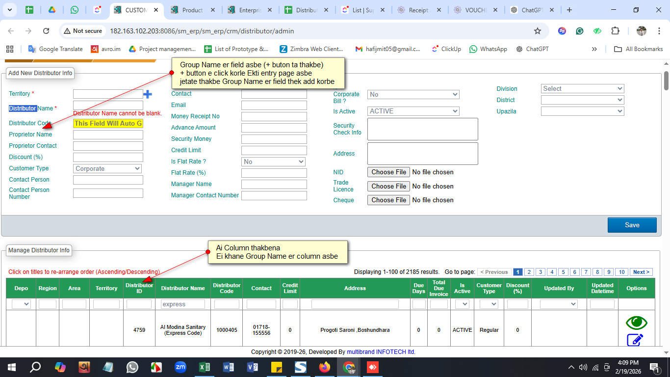Switch to the List | Sup browser tab
Image resolution: width=670 pixels, height=377 pixels.
[363, 10]
